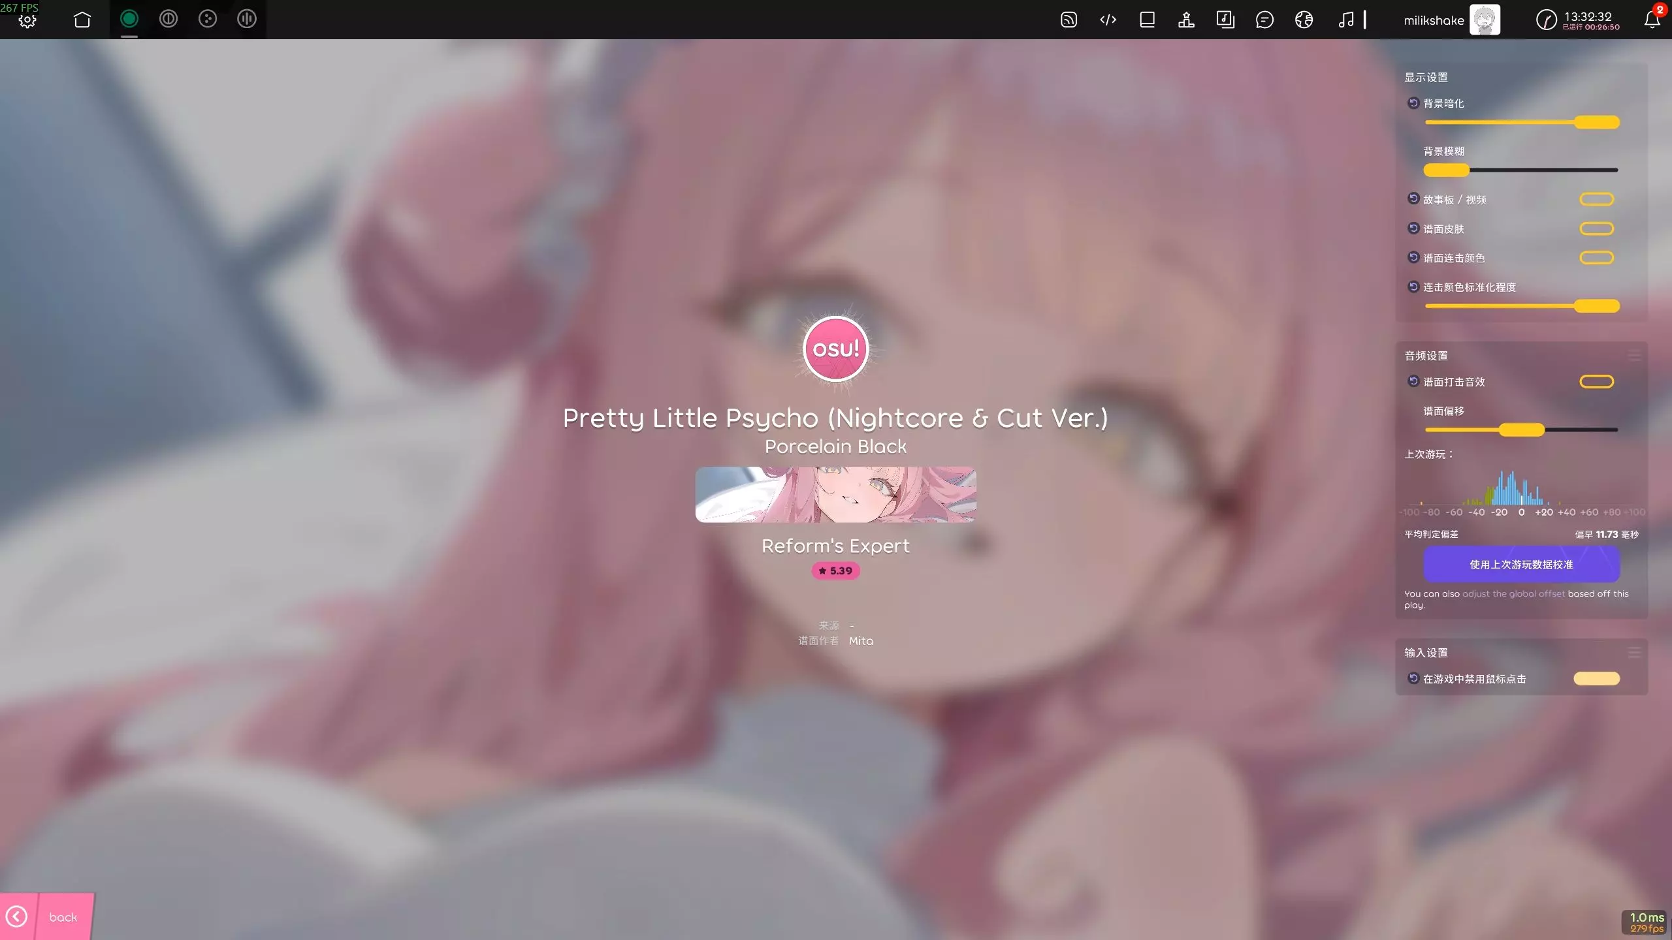1672x940 pixels.
Task: Reset 故事板 / 视频 to default
Action: [x=1413, y=198]
